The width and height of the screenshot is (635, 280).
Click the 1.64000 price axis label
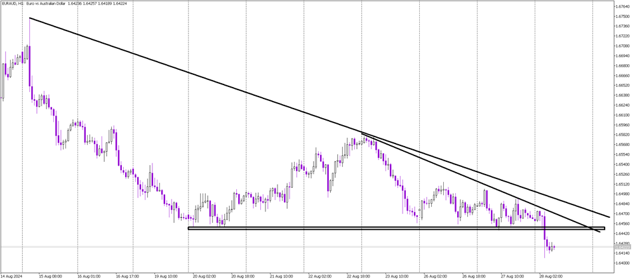point(622,263)
